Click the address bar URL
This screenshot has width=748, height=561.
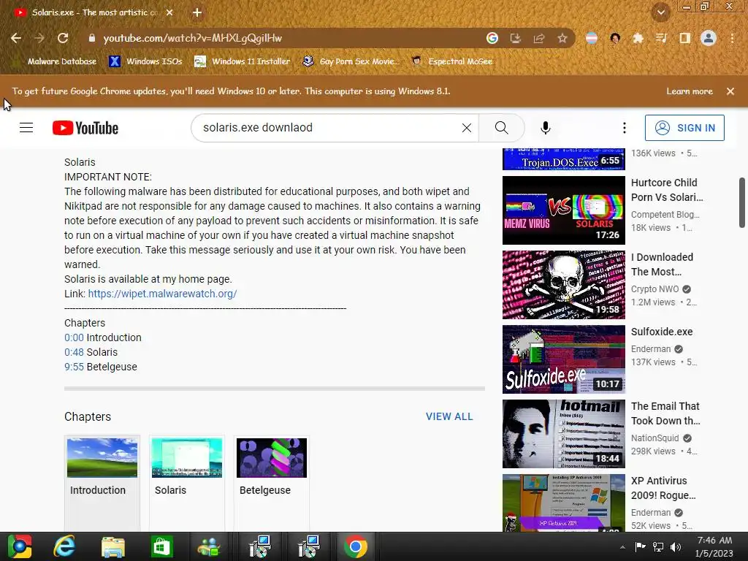[192, 38]
